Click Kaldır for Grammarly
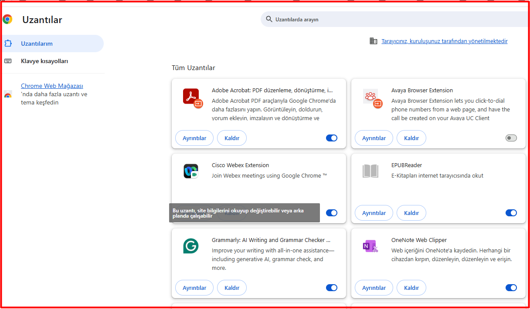The image size is (530, 309). [x=232, y=288]
